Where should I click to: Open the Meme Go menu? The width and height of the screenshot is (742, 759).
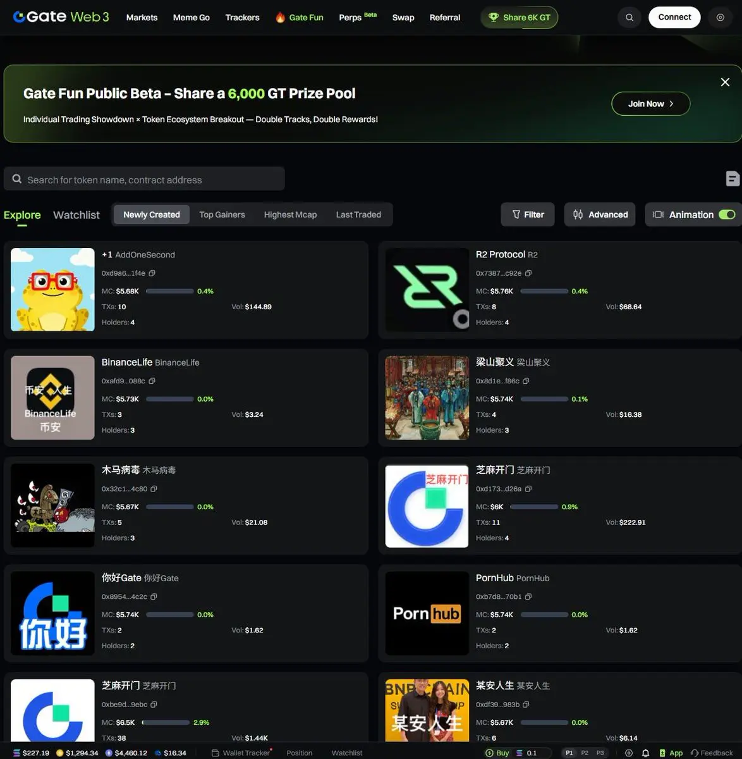coord(192,18)
